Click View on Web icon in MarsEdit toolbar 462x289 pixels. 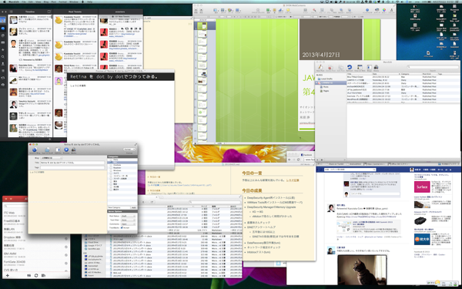[x=360, y=68]
